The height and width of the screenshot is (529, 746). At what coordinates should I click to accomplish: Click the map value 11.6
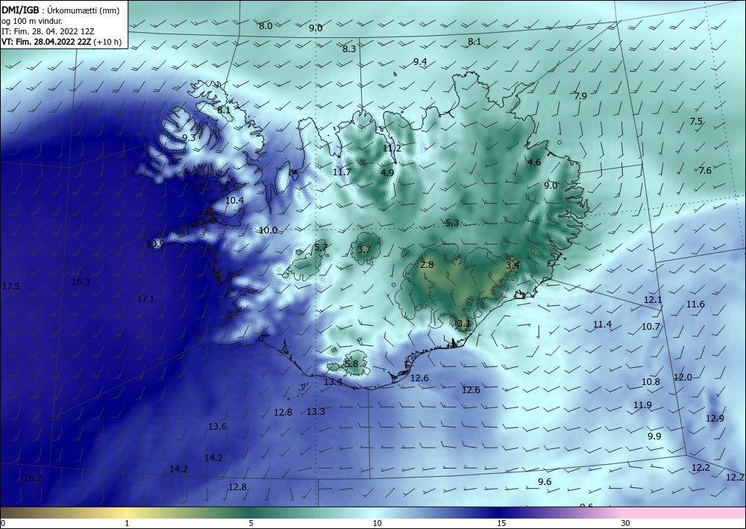tap(695, 304)
